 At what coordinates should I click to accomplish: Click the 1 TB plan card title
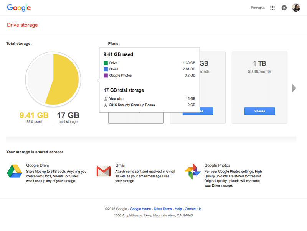[x=259, y=63]
